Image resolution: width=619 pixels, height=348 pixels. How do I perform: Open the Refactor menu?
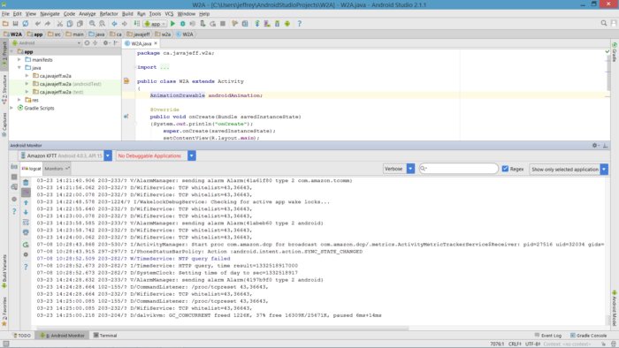[x=109, y=13]
